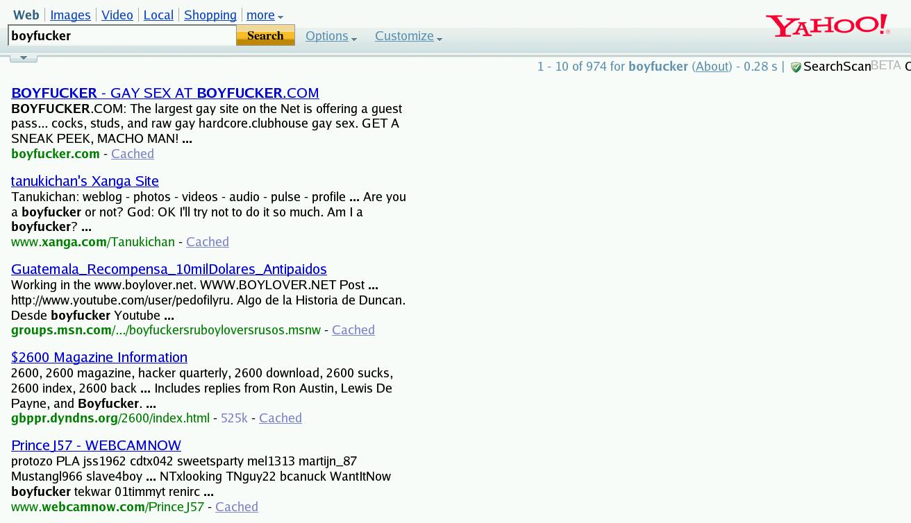Open the Guatemala_Recompensa result title link
911x523 pixels.
[x=169, y=269]
